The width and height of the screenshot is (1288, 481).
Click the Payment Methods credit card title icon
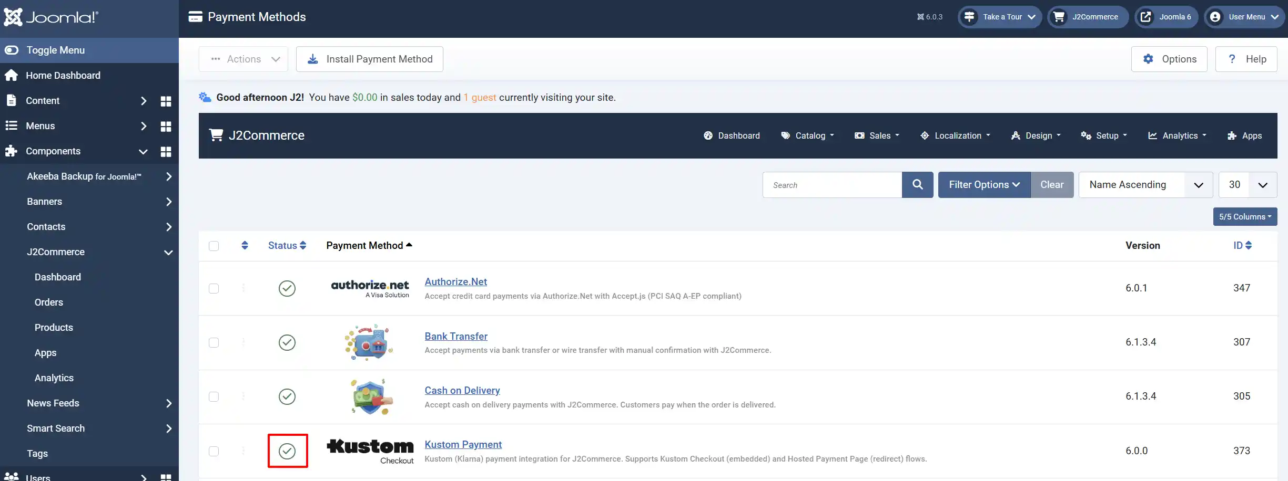tap(195, 17)
